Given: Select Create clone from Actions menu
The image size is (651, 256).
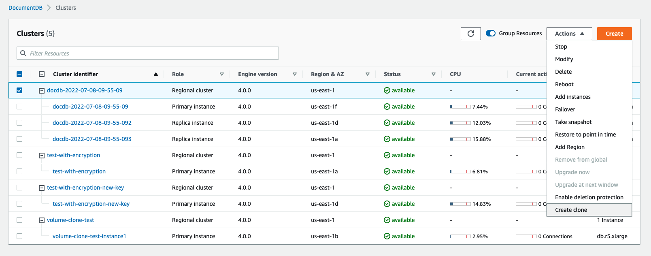Looking at the screenshot, I should pyautogui.click(x=571, y=210).
